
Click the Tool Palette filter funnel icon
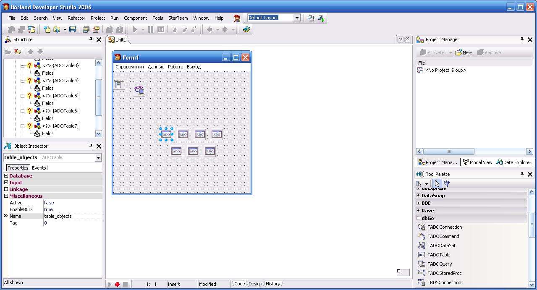pyautogui.click(x=447, y=184)
